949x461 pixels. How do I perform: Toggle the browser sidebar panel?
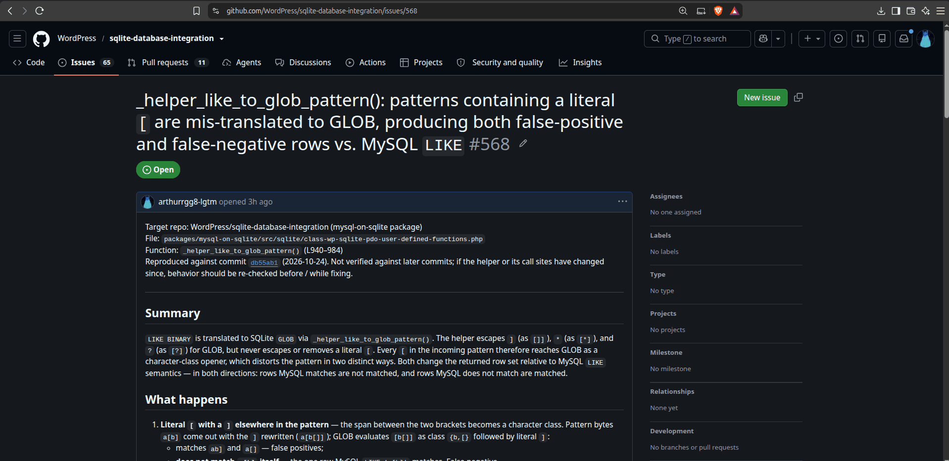(x=896, y=11)
